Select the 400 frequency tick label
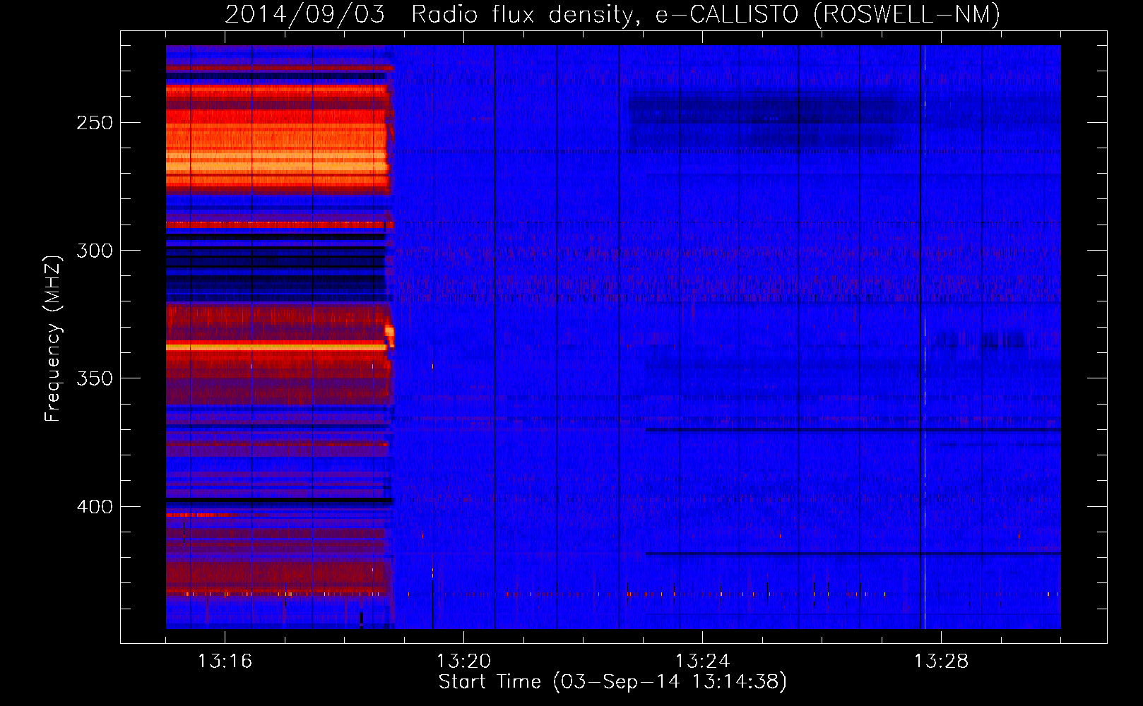 (x=95, y=507)
